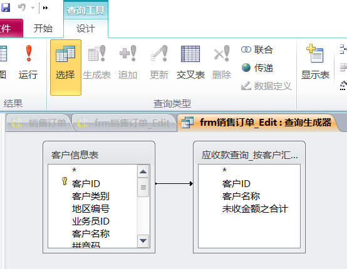Click the 传递 pass-through query button

point(257,68)
